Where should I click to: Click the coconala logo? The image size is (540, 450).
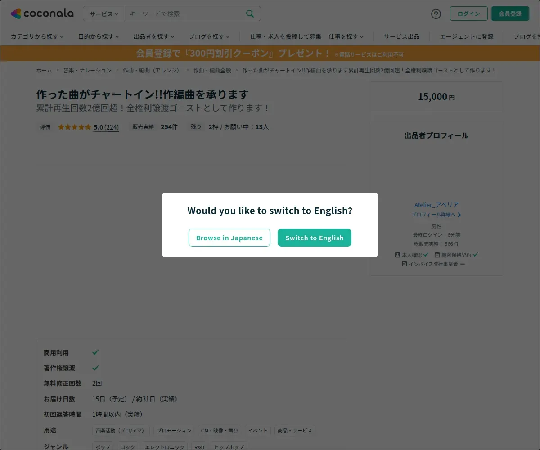coord(42,13)
